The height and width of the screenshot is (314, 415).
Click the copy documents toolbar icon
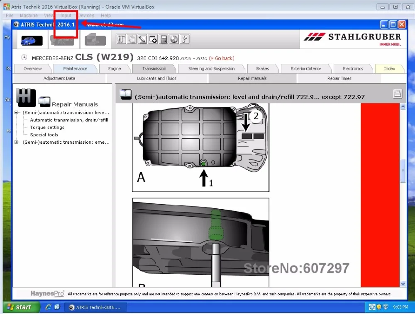coord(132,39)
